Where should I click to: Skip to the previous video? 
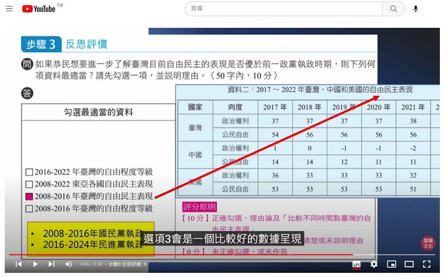pos(18,264)
